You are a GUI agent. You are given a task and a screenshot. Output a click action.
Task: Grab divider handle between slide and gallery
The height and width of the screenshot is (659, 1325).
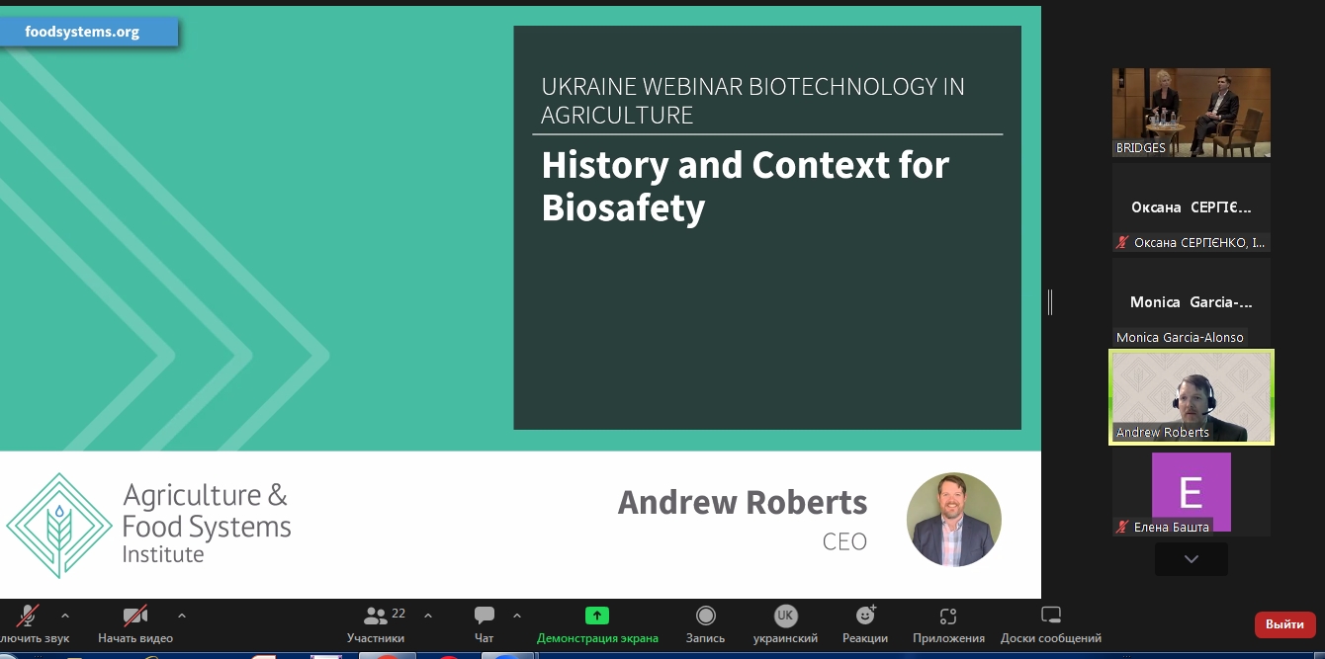[1050, 302]
